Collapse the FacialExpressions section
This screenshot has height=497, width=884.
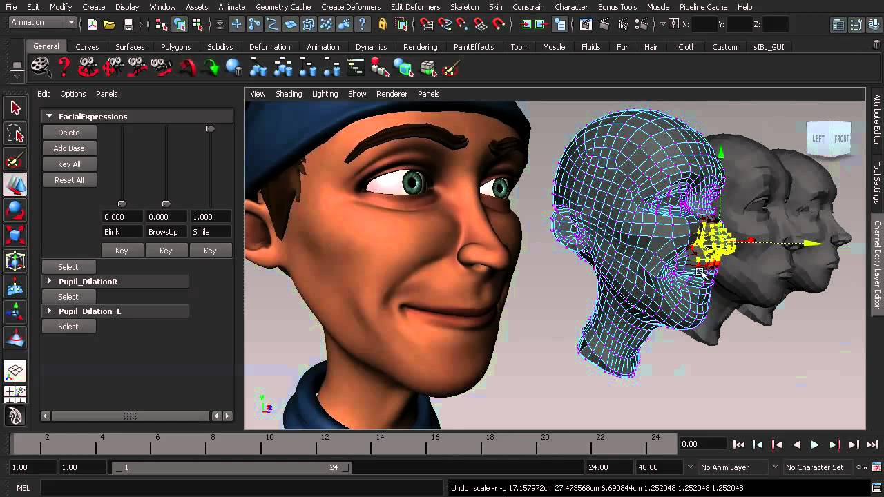[x=49, y=117]
